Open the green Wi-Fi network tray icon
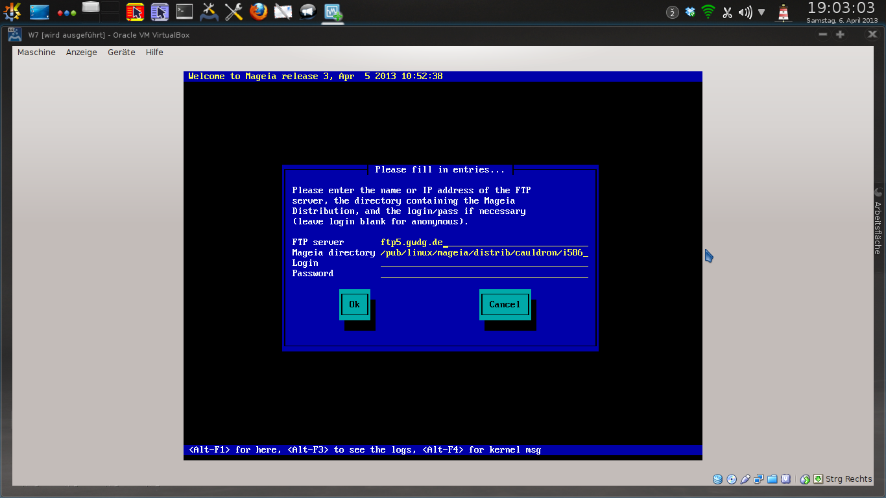The image size is (886, 498). [708, 12]
